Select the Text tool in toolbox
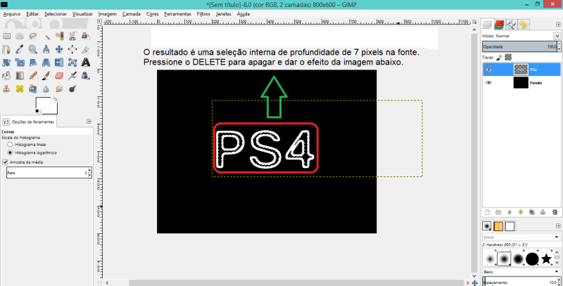Image resolution: width=563 pixels, height=286 pixels. coord(86,62)
